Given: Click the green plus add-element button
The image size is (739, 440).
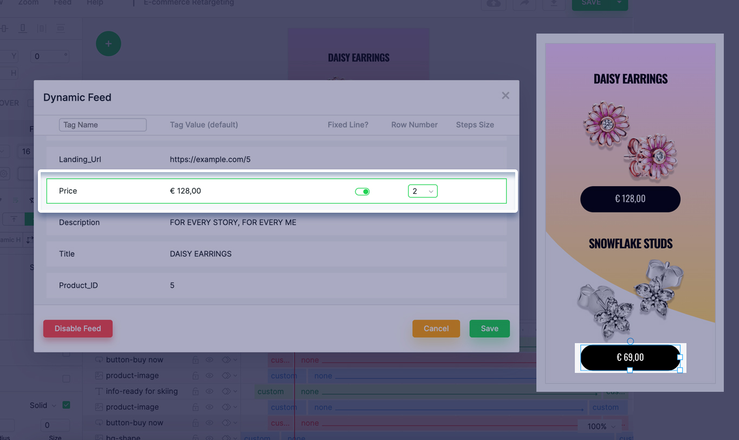Looking at the screenshot, I should pos(108,43).
